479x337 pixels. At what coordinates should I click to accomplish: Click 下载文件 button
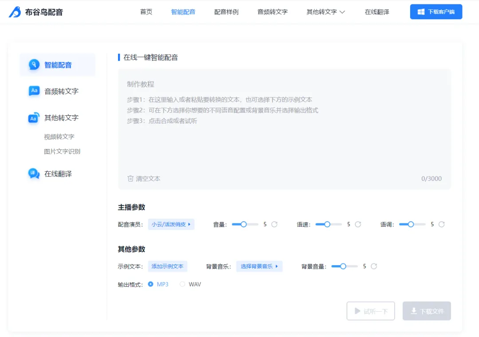point(427,311)
